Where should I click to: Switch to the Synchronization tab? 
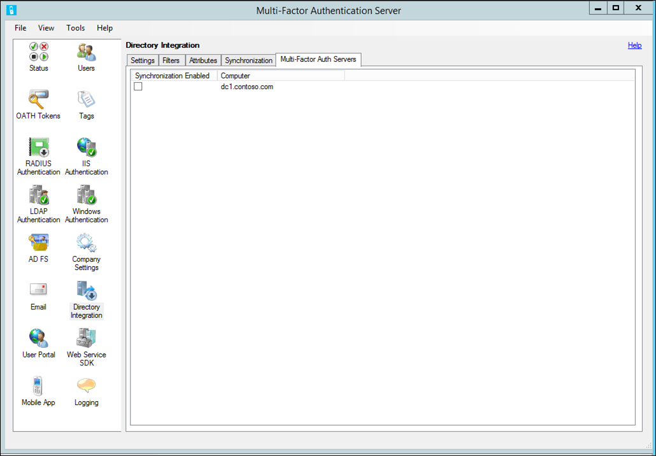tap(248, 60)
